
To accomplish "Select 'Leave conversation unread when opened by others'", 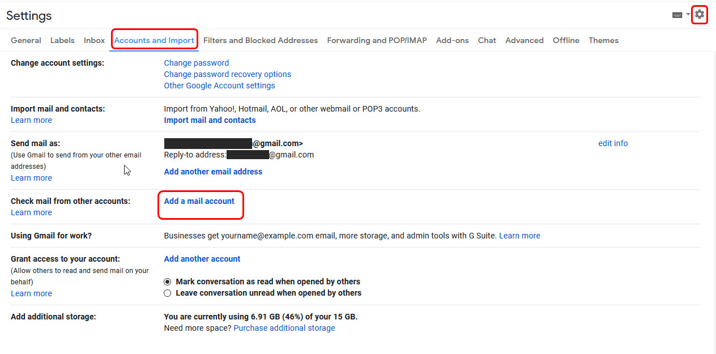I will (x=168, y=293).
